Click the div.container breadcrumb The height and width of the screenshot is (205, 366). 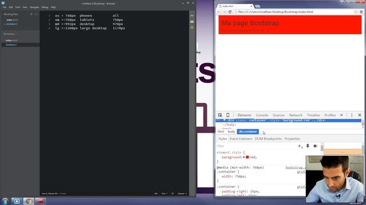pyautogui.click(x=248, y=132)
